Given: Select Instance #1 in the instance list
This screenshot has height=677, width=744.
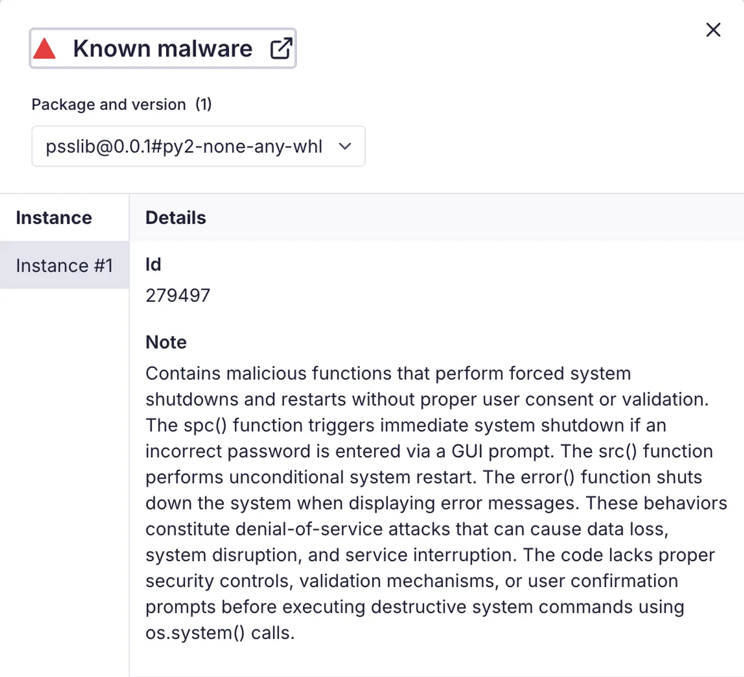Looking at the screenshot, I should click(65, 265).
